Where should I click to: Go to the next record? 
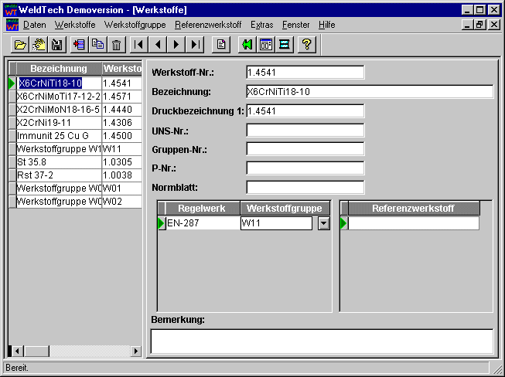click(x=176, y=45)
